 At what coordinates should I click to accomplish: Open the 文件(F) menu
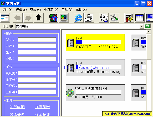click(7, 10)
